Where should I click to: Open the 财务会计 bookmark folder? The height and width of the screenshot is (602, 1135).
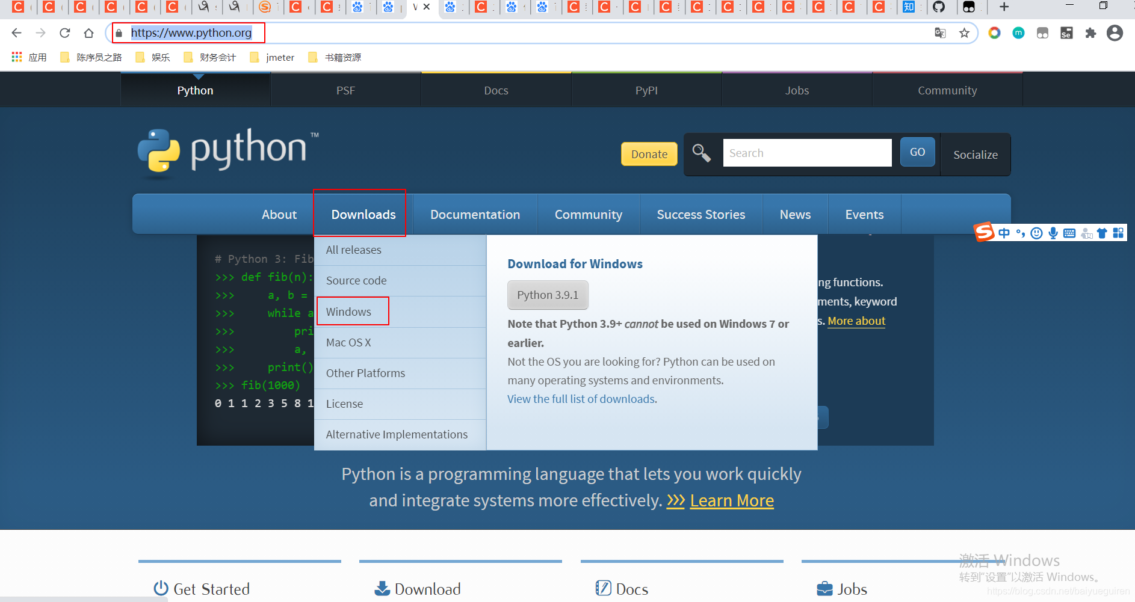click(210, 57)
